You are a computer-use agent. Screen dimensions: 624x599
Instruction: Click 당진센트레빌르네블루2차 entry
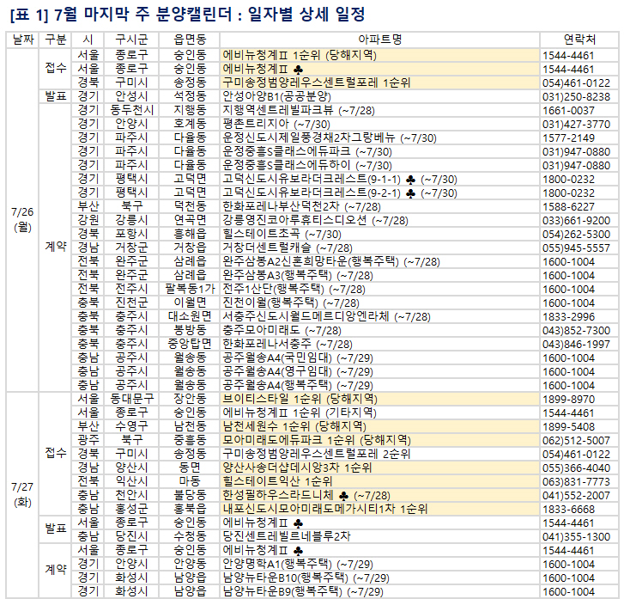287,536
